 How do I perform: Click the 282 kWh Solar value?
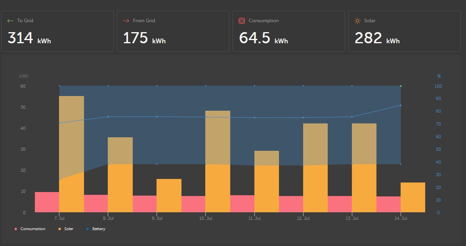tap(377, 38)
